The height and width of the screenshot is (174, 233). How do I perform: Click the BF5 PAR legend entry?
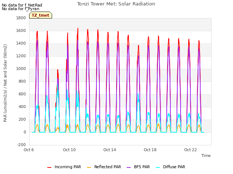point(138,167)
